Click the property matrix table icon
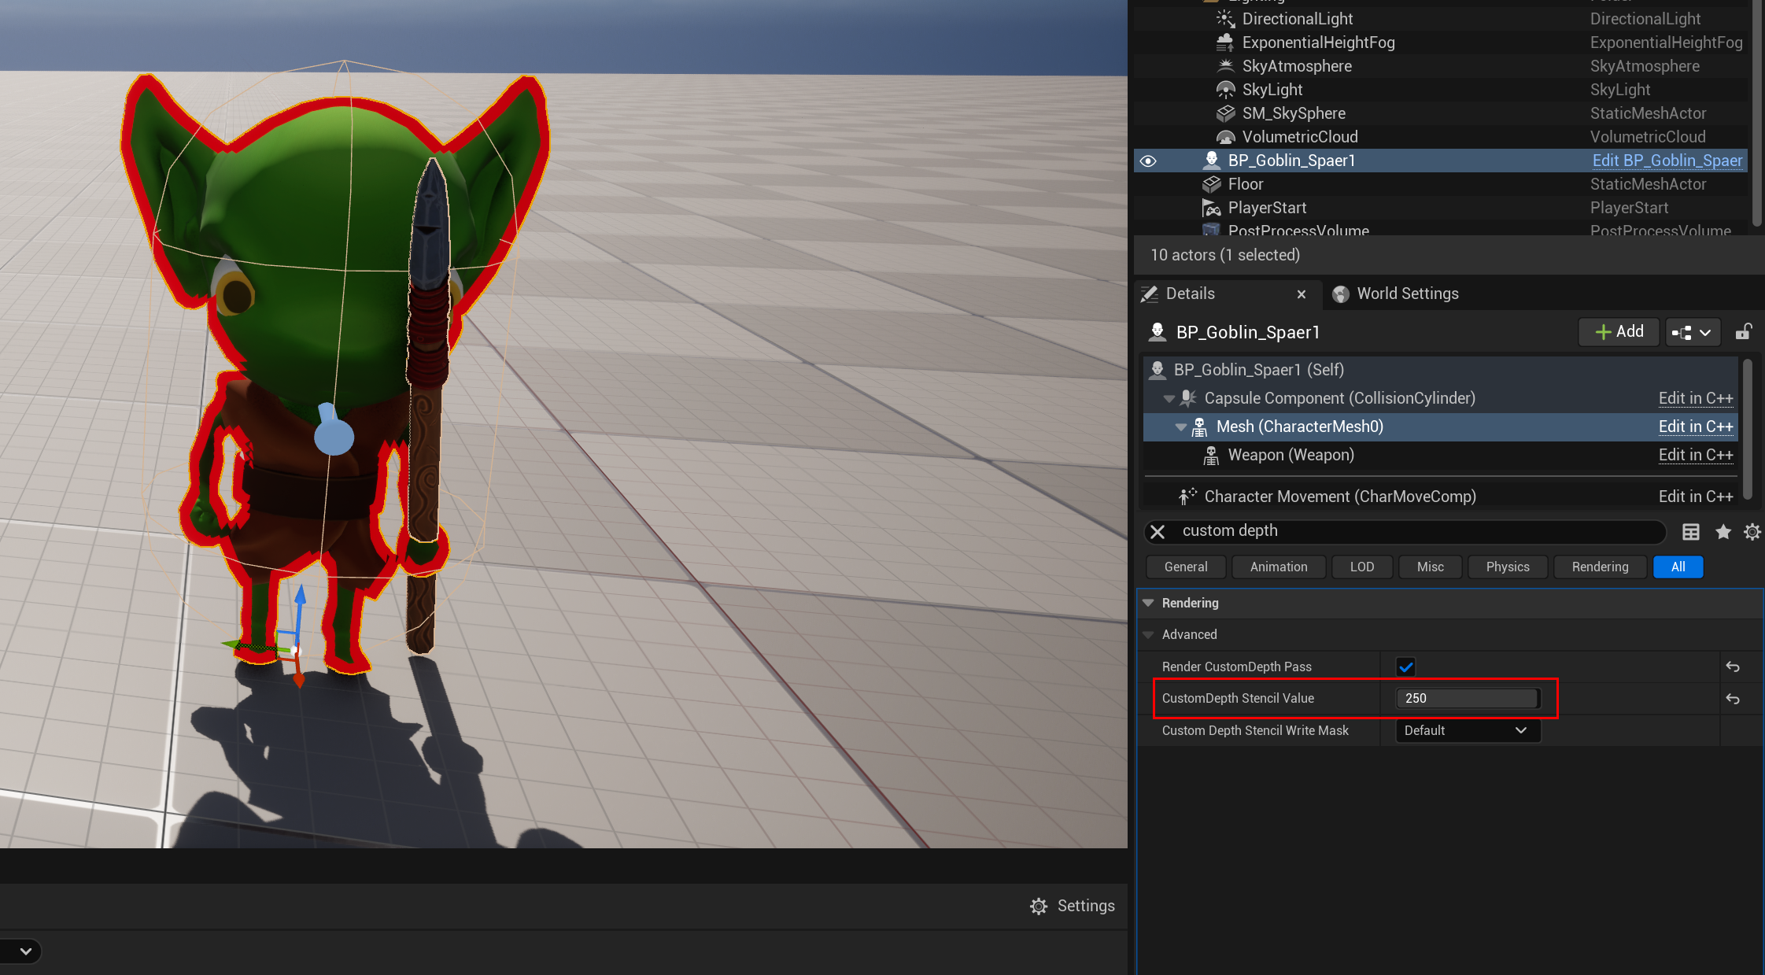The width and height of the screenshot is (1765, 975). pyautogui.click(x=1690, y=532)
